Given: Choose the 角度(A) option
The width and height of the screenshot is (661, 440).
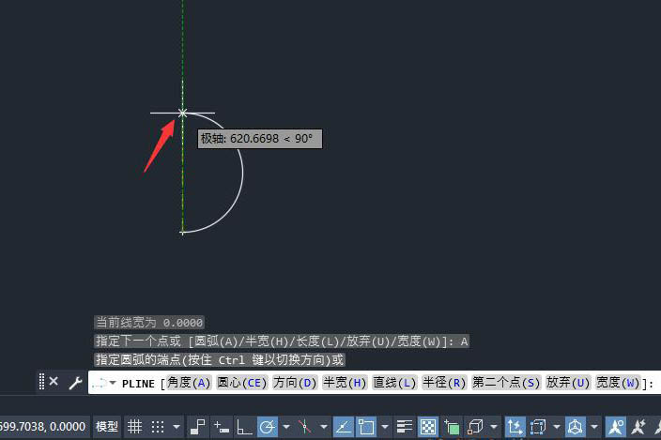Looking at the screenshot, I should point(189,383).
